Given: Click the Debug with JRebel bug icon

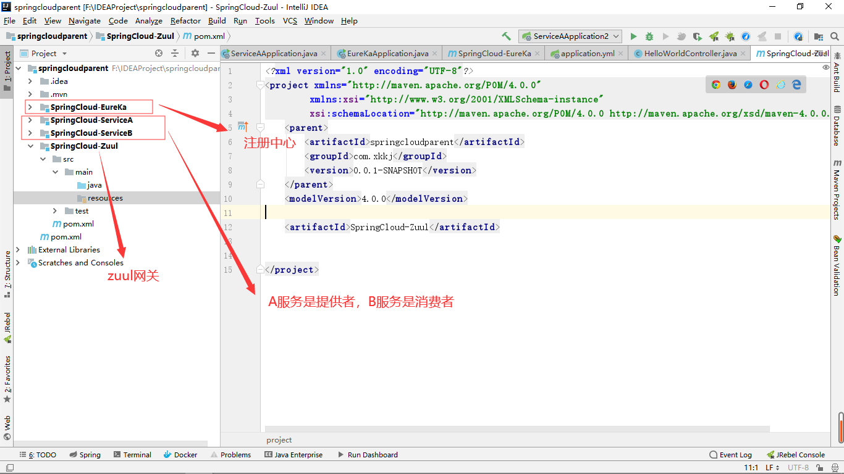Looking at the screenshot, I should (730, 36).
